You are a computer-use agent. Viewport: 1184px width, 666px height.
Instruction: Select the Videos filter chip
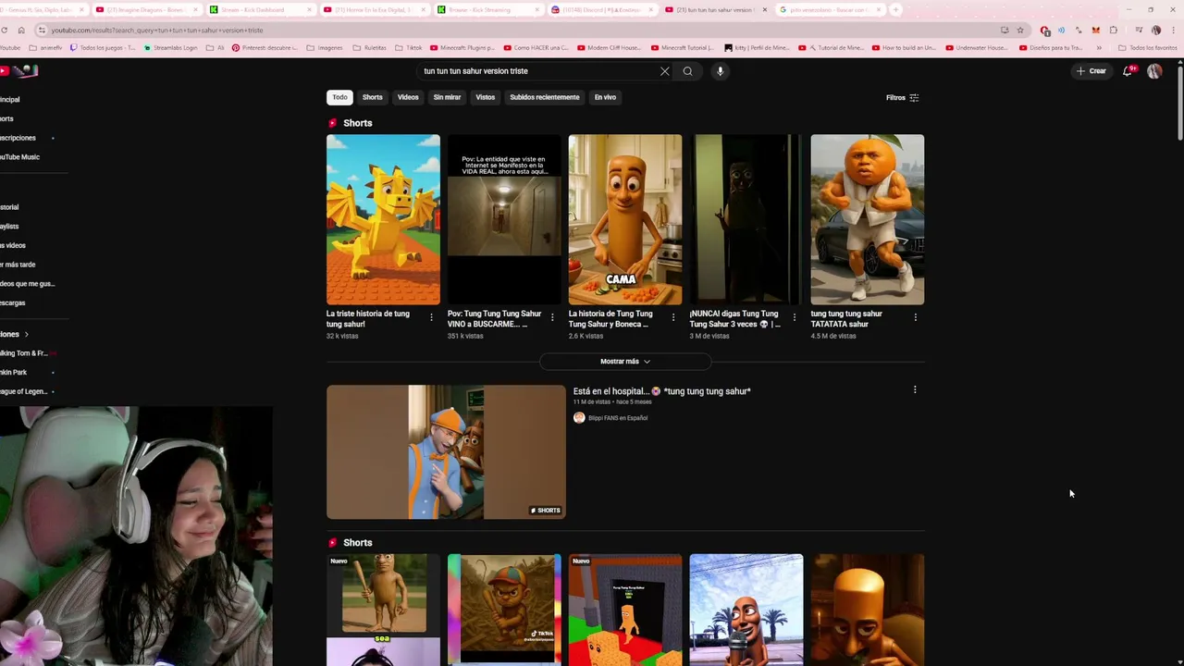pos(408,97)
